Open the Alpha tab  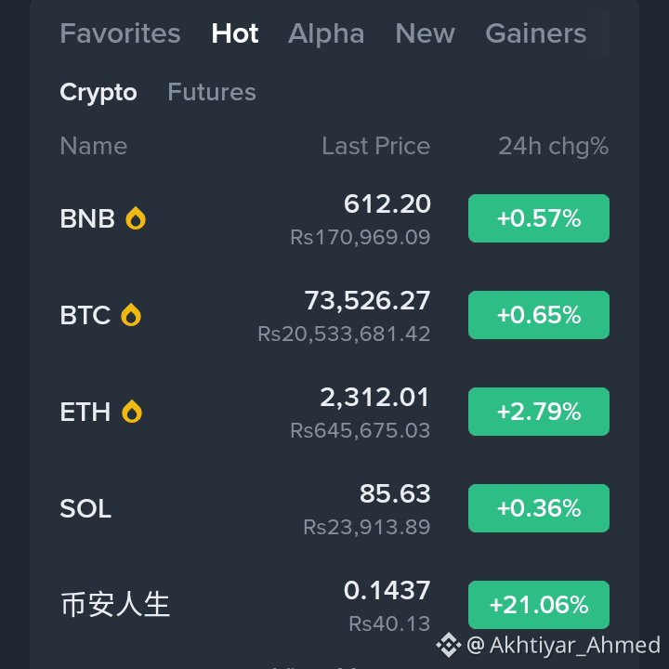[x=326, y=33]
